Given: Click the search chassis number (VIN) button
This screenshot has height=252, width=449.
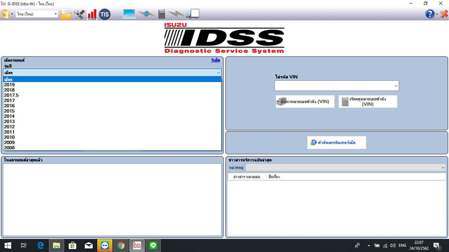Looking at the screenshot, I should 305,102.
